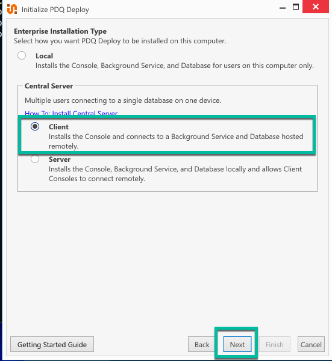The image size is (332, 361).
Task: Go Back to the previous step
Action: coord(202,344)
